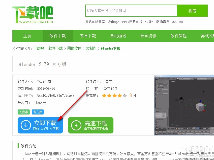
Task: Click the 软件下载 breadcrumb link
Action: [x=55, y=48]
